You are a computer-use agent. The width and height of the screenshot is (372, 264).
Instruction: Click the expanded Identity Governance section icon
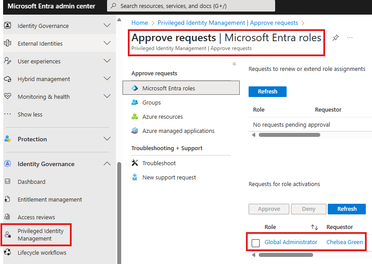pos(8,164)
